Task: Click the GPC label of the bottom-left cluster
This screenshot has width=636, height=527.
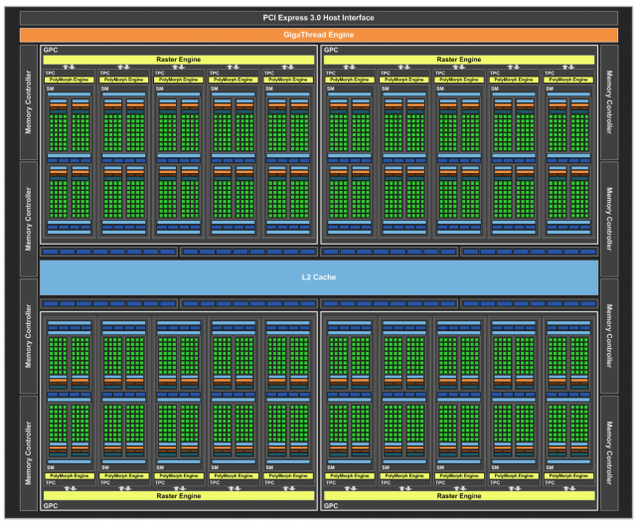Action: 51,505
